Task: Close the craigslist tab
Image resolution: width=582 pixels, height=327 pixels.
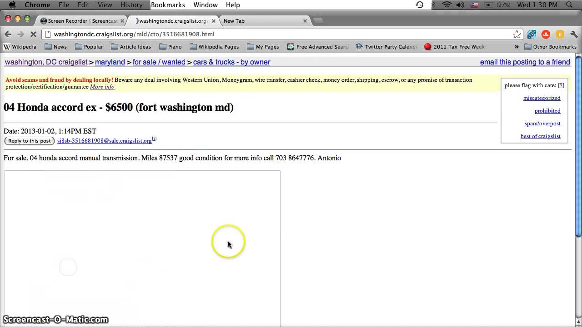Action: 214,21
